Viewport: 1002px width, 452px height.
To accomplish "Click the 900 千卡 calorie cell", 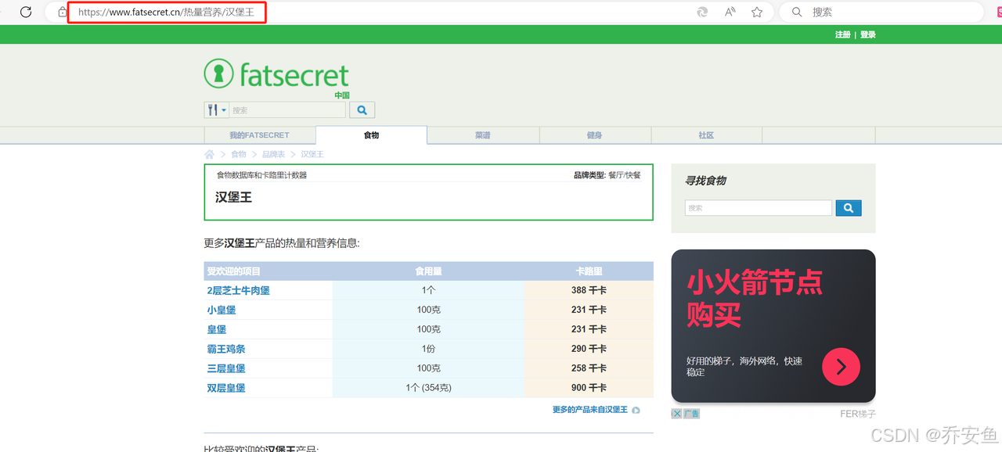I will click(x=589, y=388).
